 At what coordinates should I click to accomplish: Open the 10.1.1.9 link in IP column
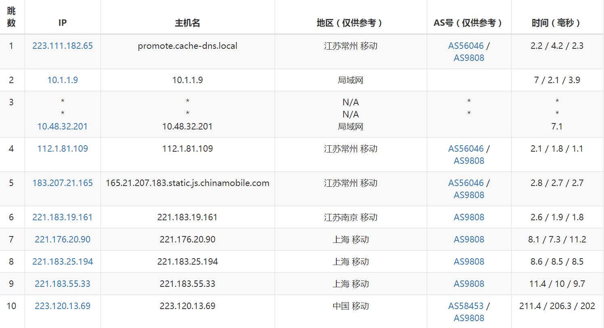[63, 80]
